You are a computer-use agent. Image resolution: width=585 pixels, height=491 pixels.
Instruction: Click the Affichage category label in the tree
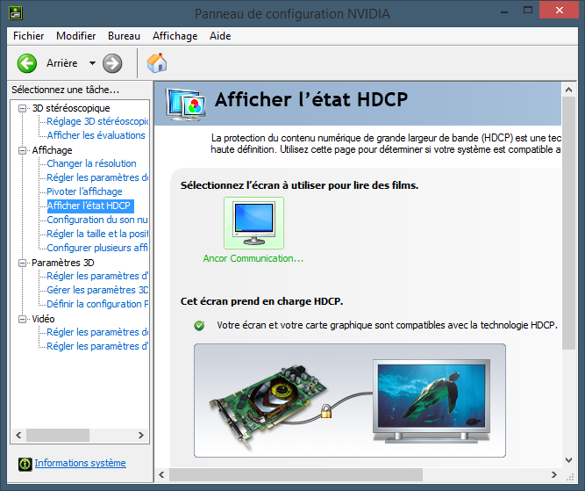coord(53,150)
